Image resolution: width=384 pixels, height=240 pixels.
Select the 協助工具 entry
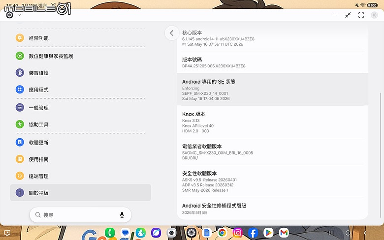(81, 124)
